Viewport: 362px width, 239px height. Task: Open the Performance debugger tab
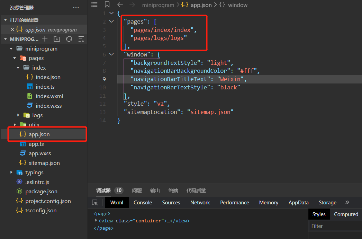[x=235, y=203]
